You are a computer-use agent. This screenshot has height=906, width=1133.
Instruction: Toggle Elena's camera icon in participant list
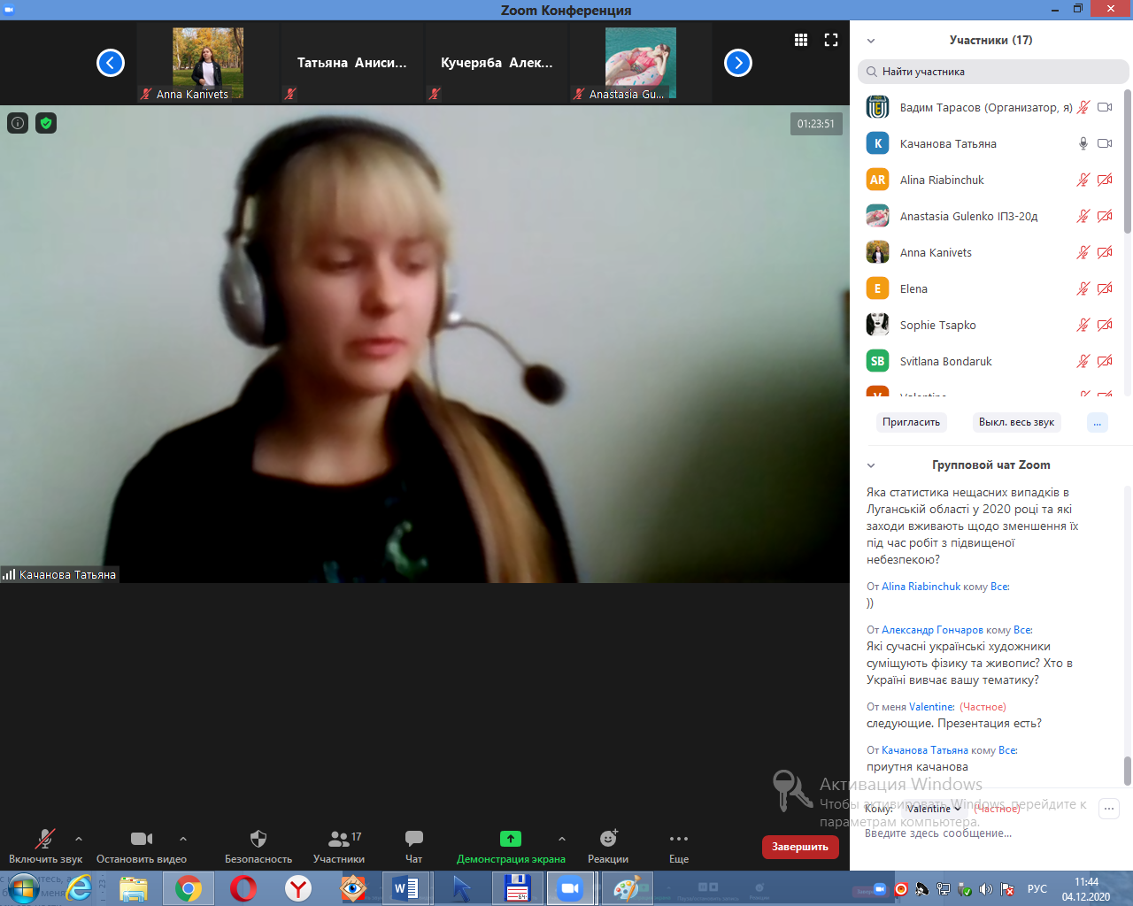pos(1105,288)
